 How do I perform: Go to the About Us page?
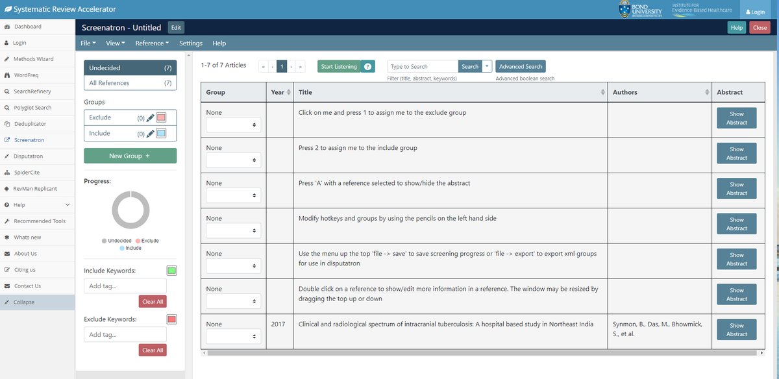[x=37, y=254]
